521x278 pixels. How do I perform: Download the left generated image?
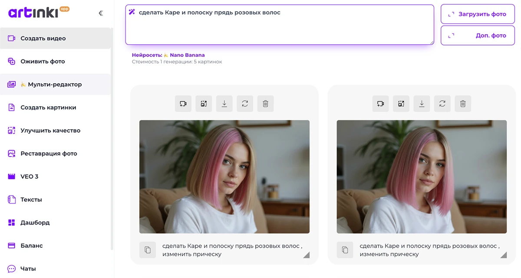coord(224,104)
